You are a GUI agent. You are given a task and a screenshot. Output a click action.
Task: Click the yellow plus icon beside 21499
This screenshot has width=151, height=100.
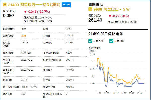tap(5, 5)
